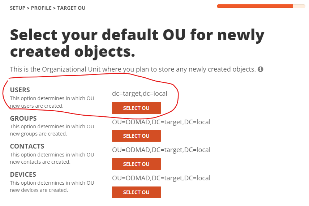The width and height of the screenshot is (309, 206).
Task: Click the 'new users are created' description
Action: coord(52,102)
